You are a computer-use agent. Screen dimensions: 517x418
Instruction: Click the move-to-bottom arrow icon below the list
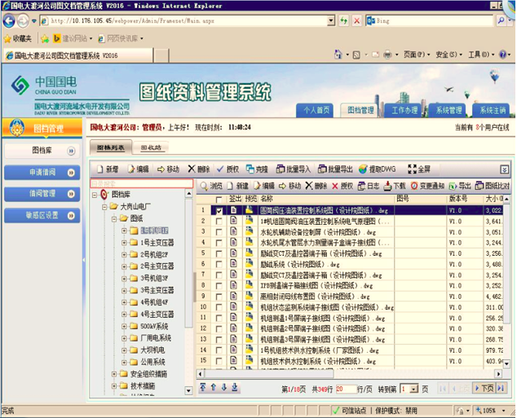(235, 388)
